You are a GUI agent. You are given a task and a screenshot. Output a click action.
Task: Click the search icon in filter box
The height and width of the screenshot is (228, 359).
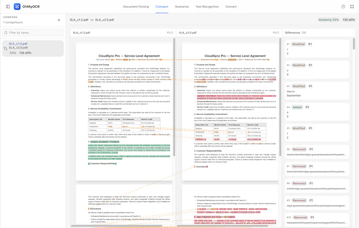point(6,32)
